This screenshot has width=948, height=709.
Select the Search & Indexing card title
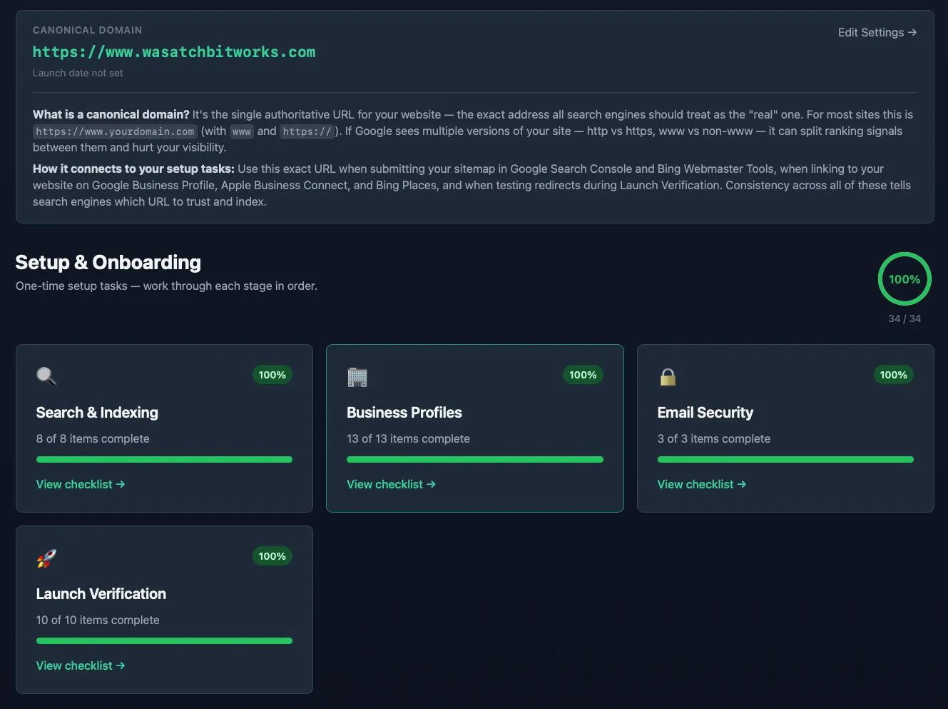97,413
